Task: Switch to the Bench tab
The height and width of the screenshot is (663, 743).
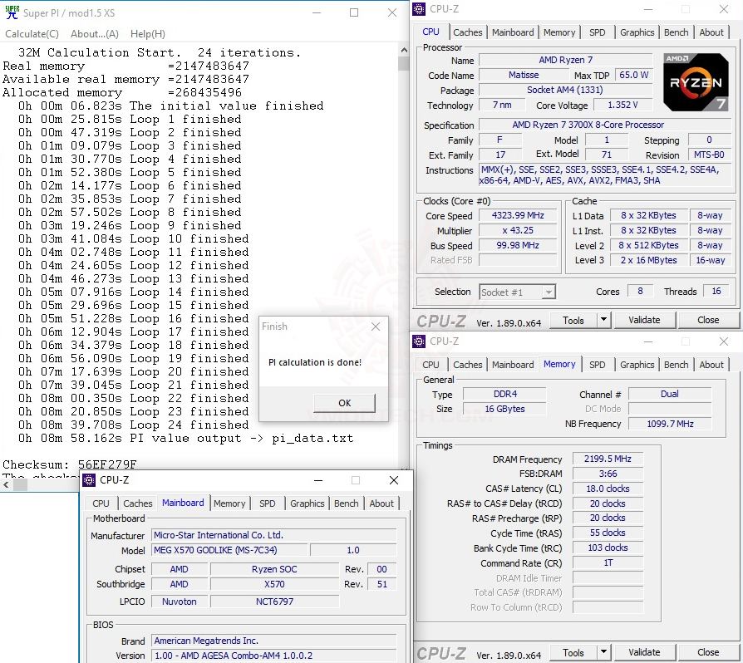Action: pos(676,32)
